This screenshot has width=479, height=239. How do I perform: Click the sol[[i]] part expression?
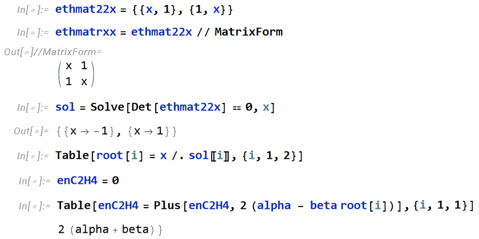pyautogui.click(x=208, y=156)
